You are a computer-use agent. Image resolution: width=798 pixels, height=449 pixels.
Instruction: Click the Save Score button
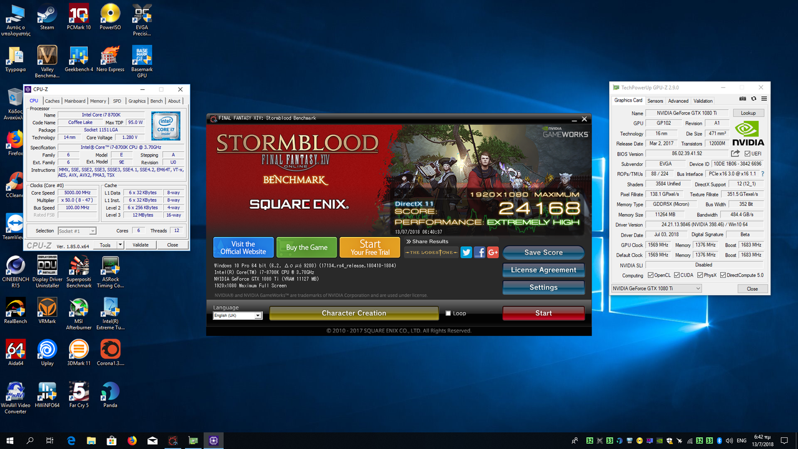(x=544, y=253)
